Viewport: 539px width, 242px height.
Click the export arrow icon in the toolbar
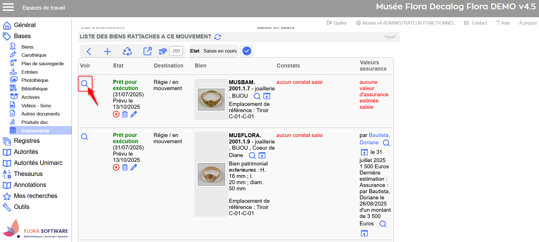click(x=147, y=51)
